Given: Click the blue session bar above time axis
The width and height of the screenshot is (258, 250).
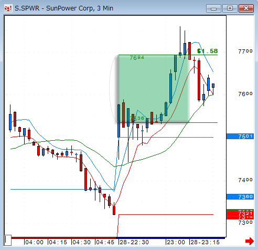Looking at the screenshot, I should [170, 238].
